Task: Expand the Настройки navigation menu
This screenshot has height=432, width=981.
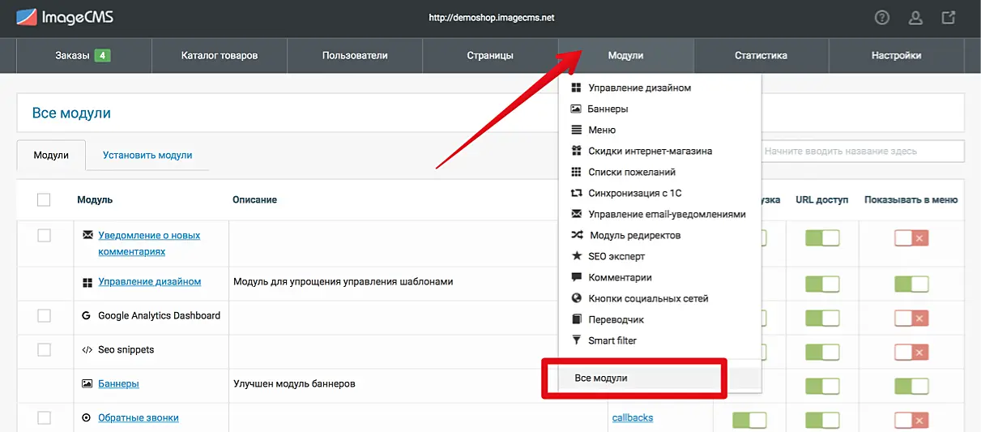Action: coord(896,56)
